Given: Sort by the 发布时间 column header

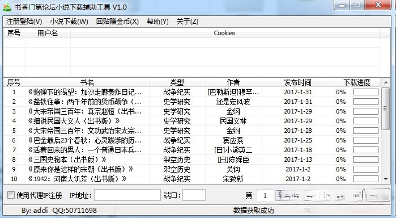Looking at the screenshot, I should pos(298,82).
